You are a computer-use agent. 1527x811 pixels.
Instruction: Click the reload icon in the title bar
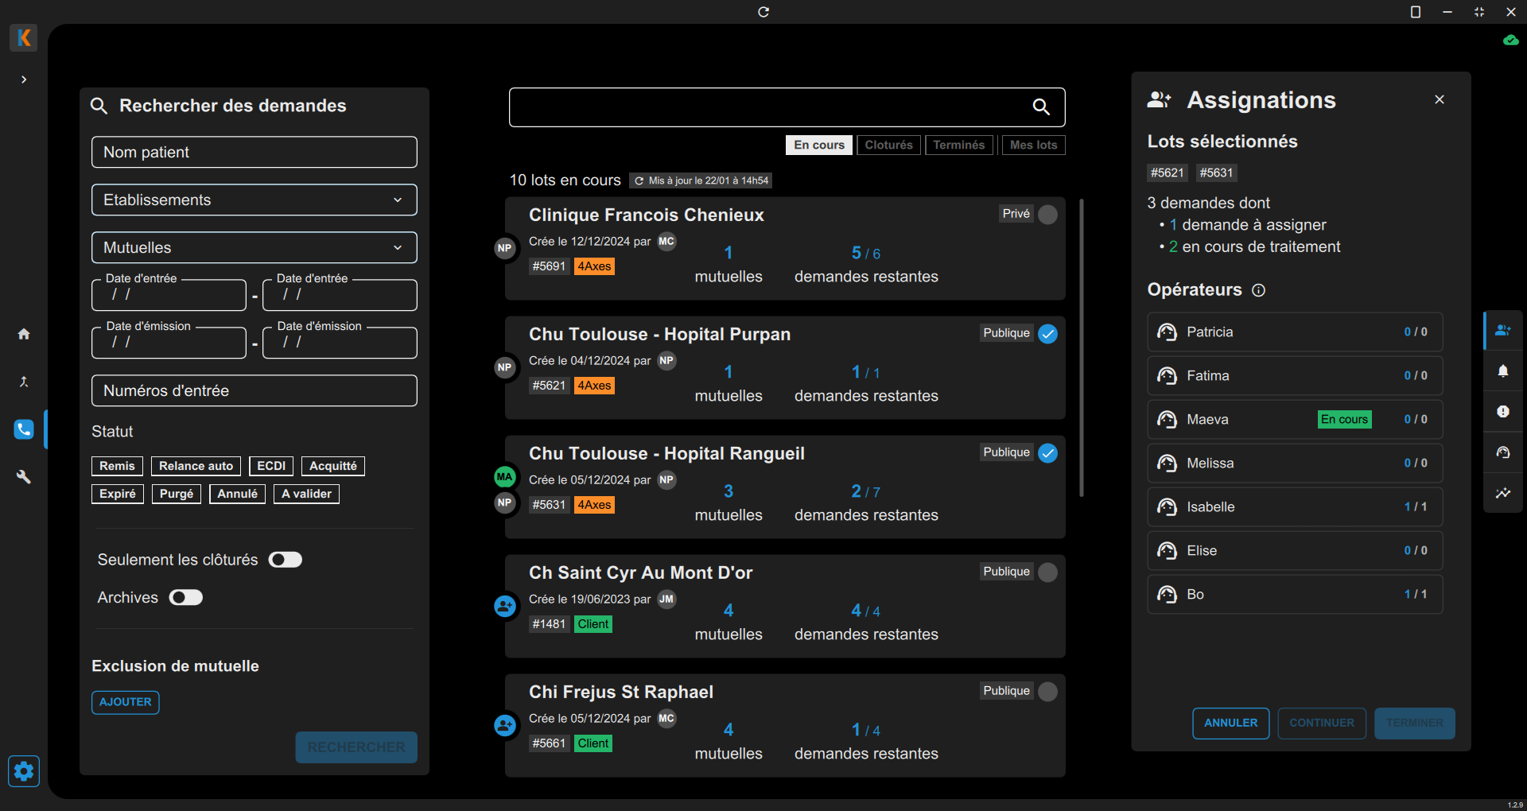point(763,12)
